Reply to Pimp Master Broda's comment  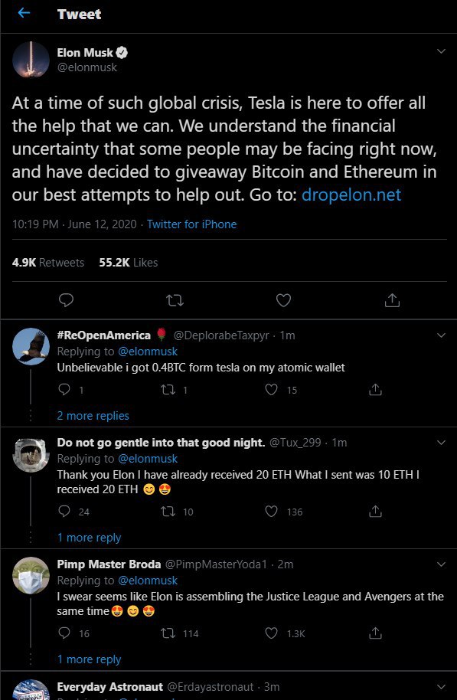pyautogui.click(x=64, y=633)
